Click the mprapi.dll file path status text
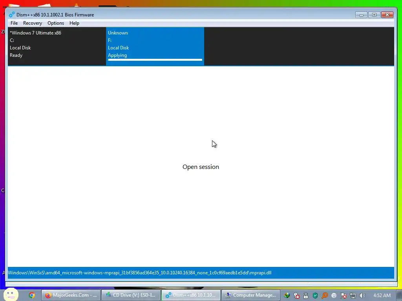Screen dimensions: 402x301 [139, 273]
